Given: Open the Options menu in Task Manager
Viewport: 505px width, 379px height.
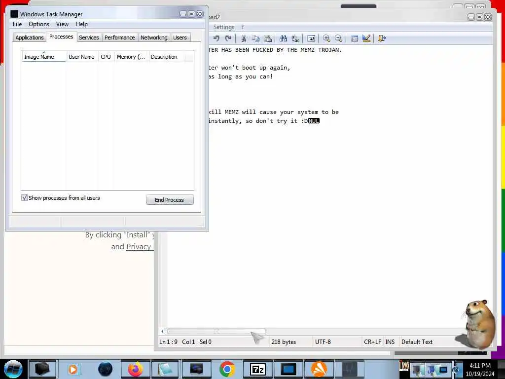Looking at the screenshot, I should pos(39,24).
